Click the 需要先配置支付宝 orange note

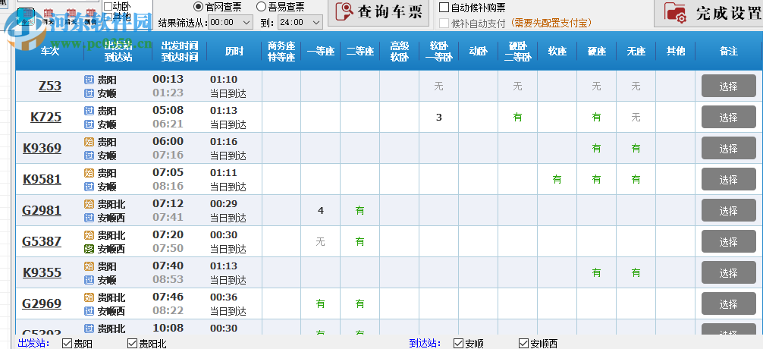(551, 24)
